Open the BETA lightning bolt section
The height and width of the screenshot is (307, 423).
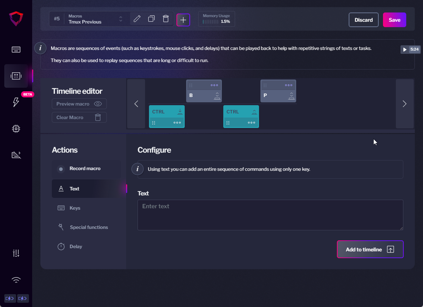coord(16,102)
